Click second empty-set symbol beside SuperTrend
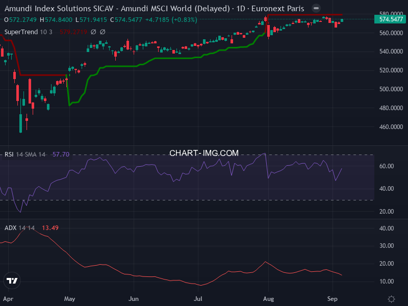408x306 pixels. pos(103,32)
